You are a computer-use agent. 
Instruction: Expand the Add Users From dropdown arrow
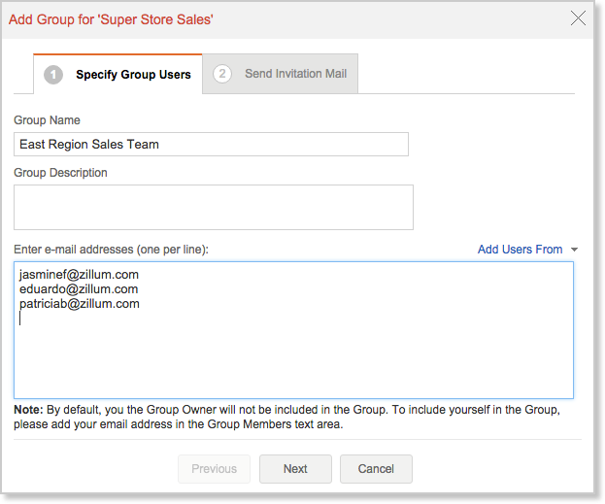[574, 250]
